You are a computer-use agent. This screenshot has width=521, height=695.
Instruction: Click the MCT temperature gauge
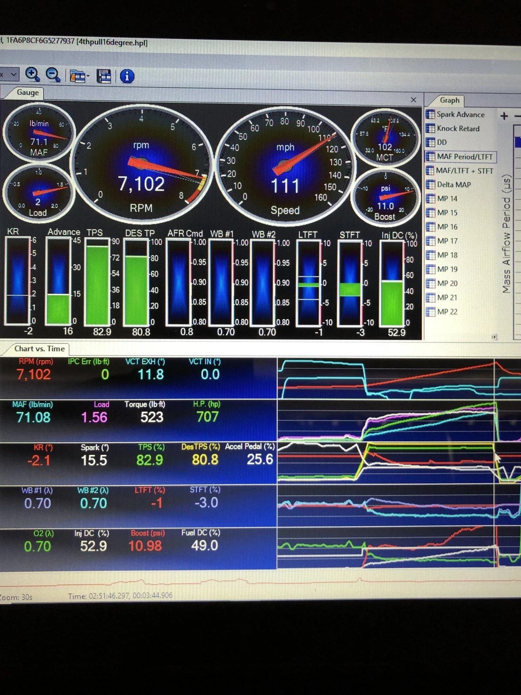385,138
